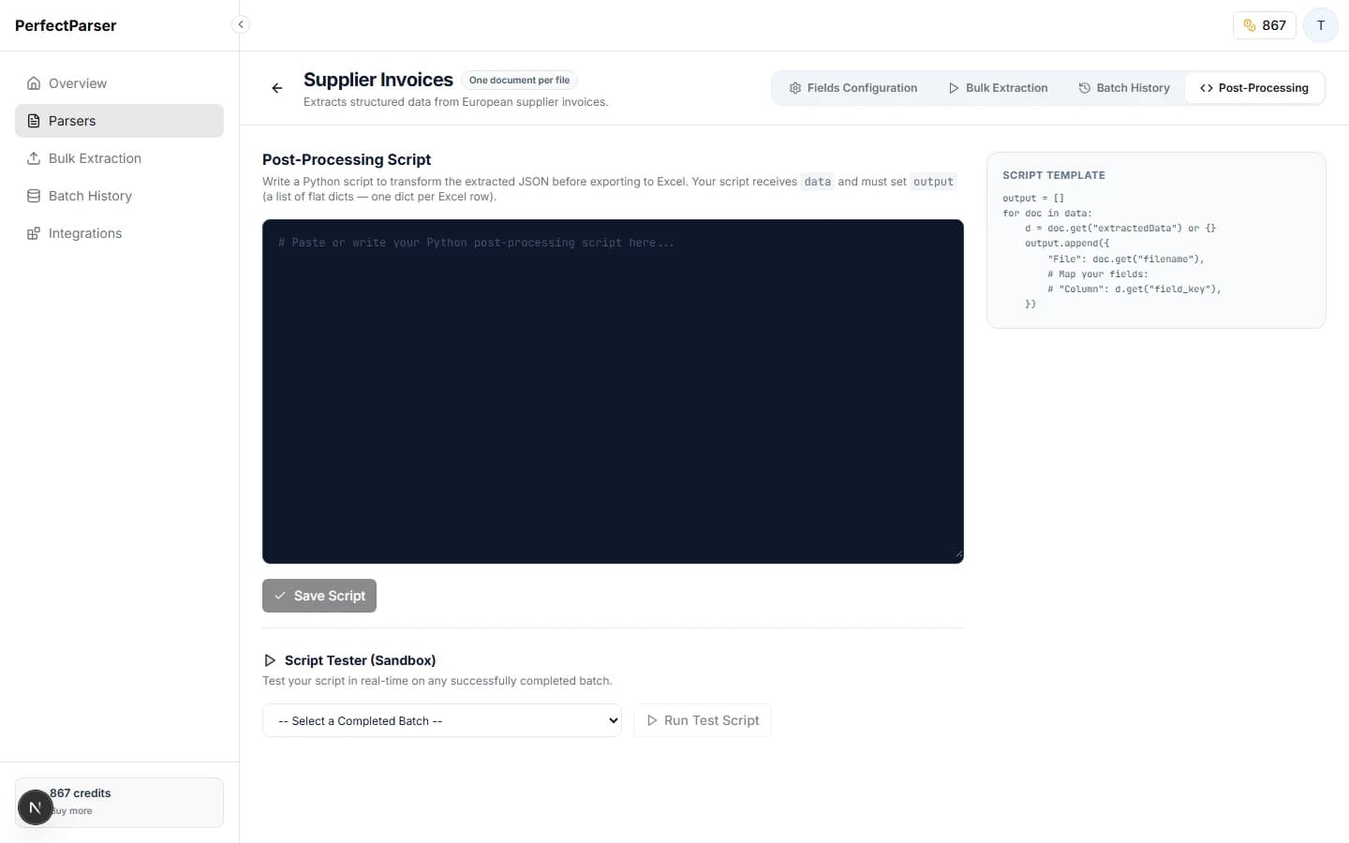Click the Post-Processing Script heading
This screenshot has height=843, width=1349.
click(347, 159)
